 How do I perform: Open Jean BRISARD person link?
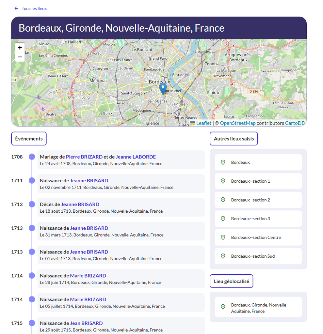(x=87, y=323)
